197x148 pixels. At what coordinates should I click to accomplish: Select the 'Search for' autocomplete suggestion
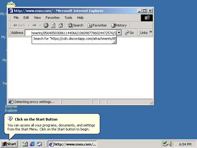pos(74,39)
